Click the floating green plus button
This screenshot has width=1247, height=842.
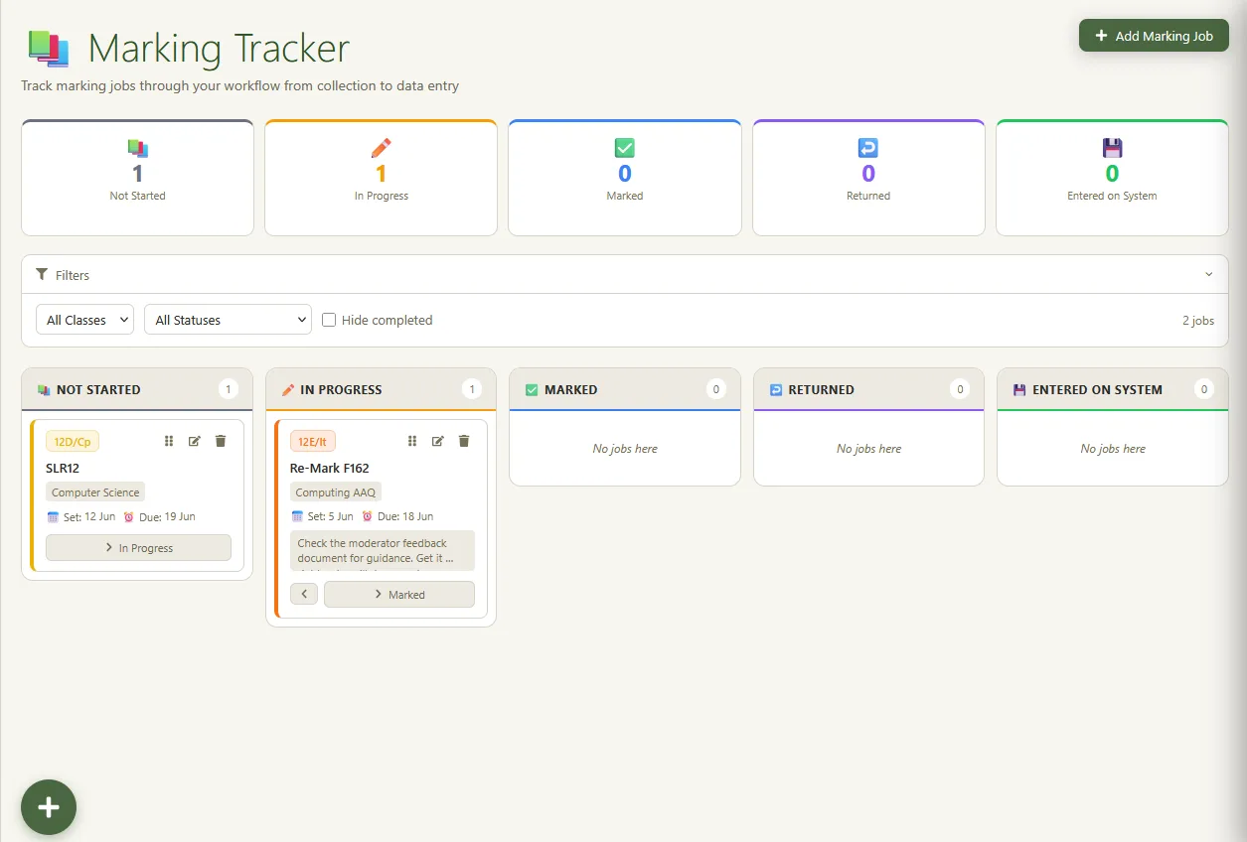click(x=49, y=807)
